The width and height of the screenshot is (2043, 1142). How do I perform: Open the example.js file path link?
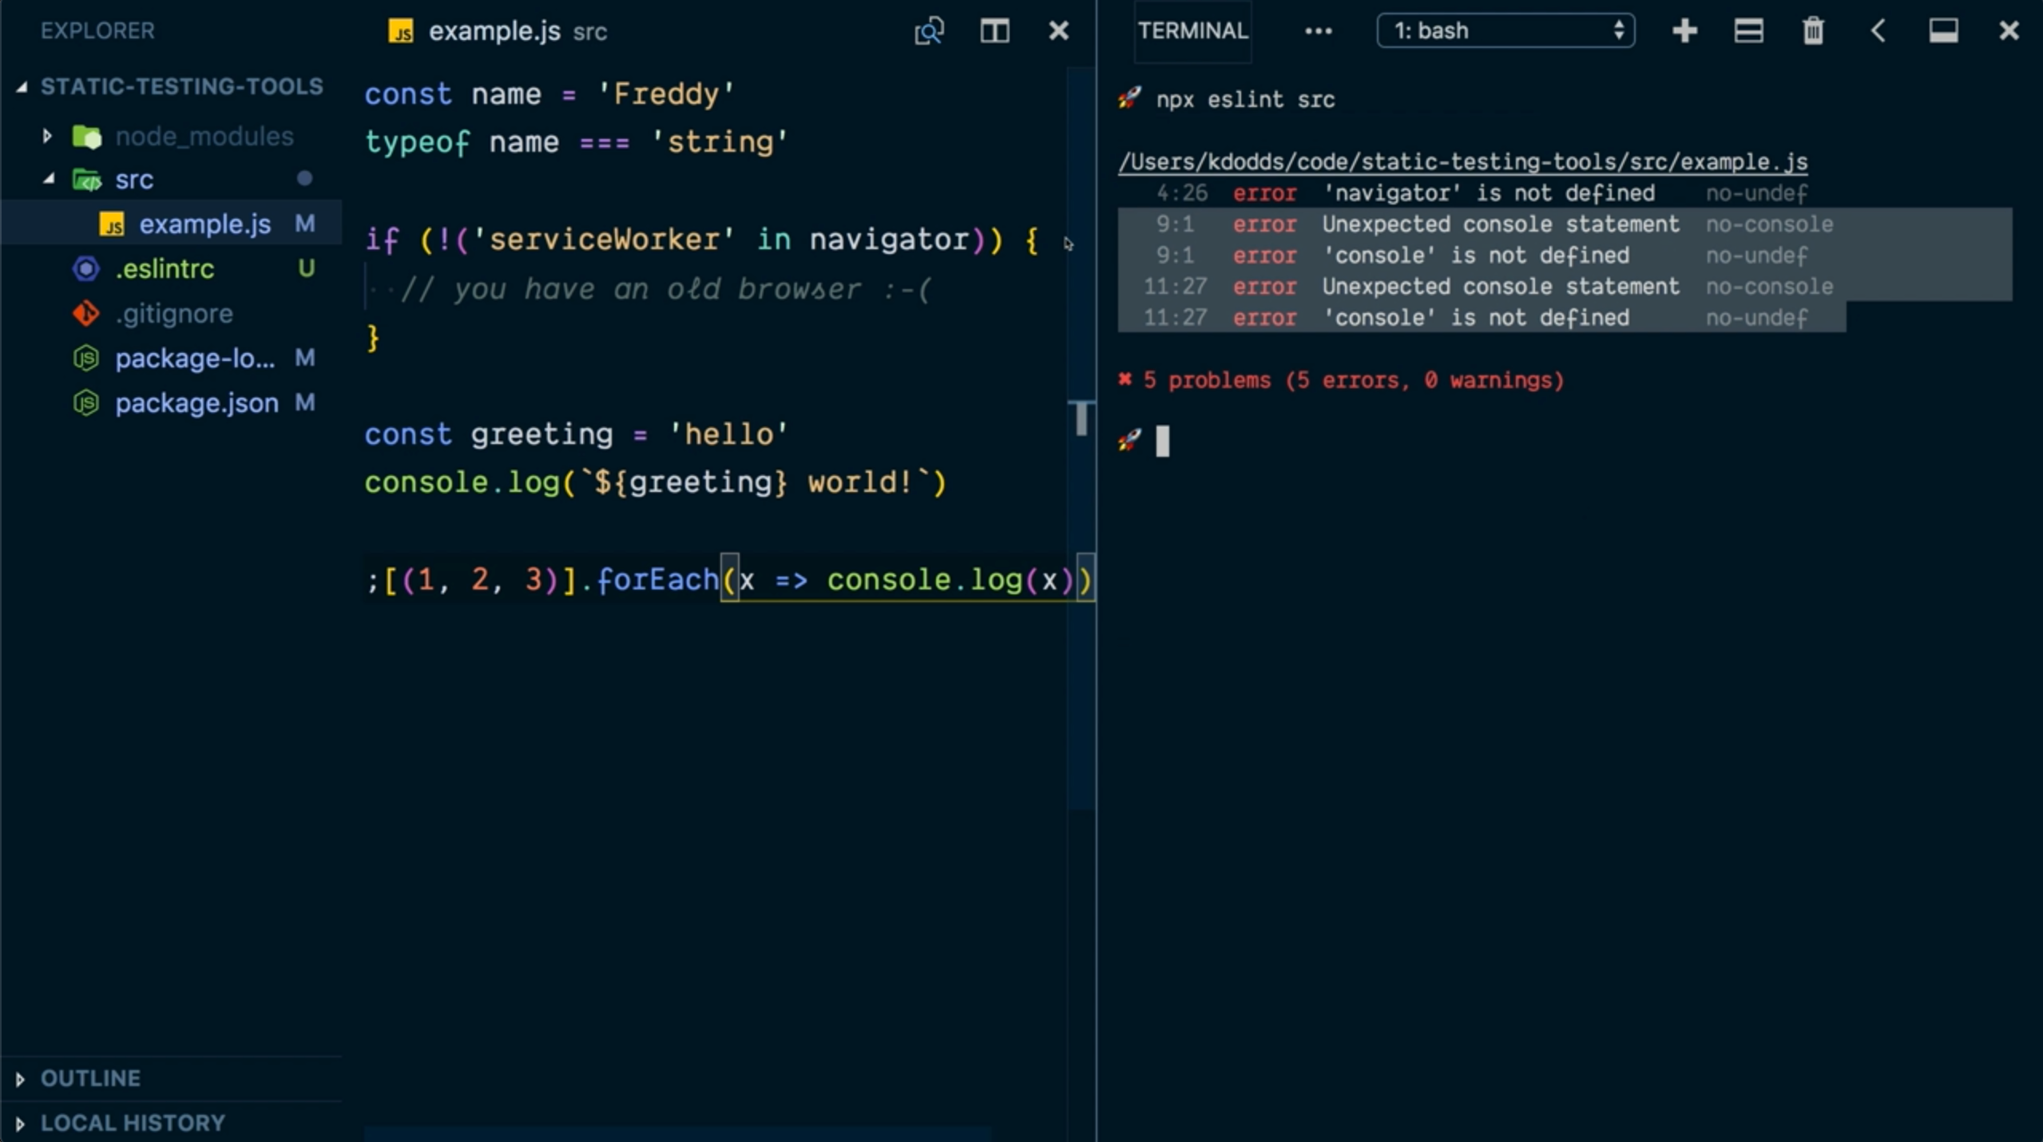(1462, 162)
